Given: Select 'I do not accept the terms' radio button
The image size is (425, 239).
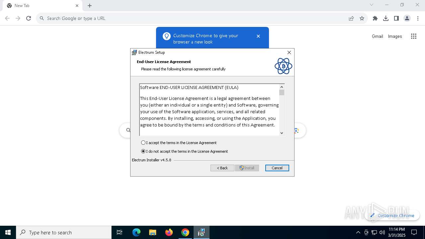Looking at the screenshot, I should coord(143,151).
